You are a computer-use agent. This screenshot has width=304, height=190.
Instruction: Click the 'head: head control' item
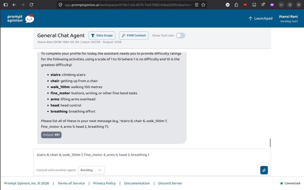(66, 105)
